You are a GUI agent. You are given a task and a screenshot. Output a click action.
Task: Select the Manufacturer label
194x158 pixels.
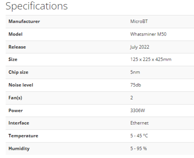(x=24, y=21)
